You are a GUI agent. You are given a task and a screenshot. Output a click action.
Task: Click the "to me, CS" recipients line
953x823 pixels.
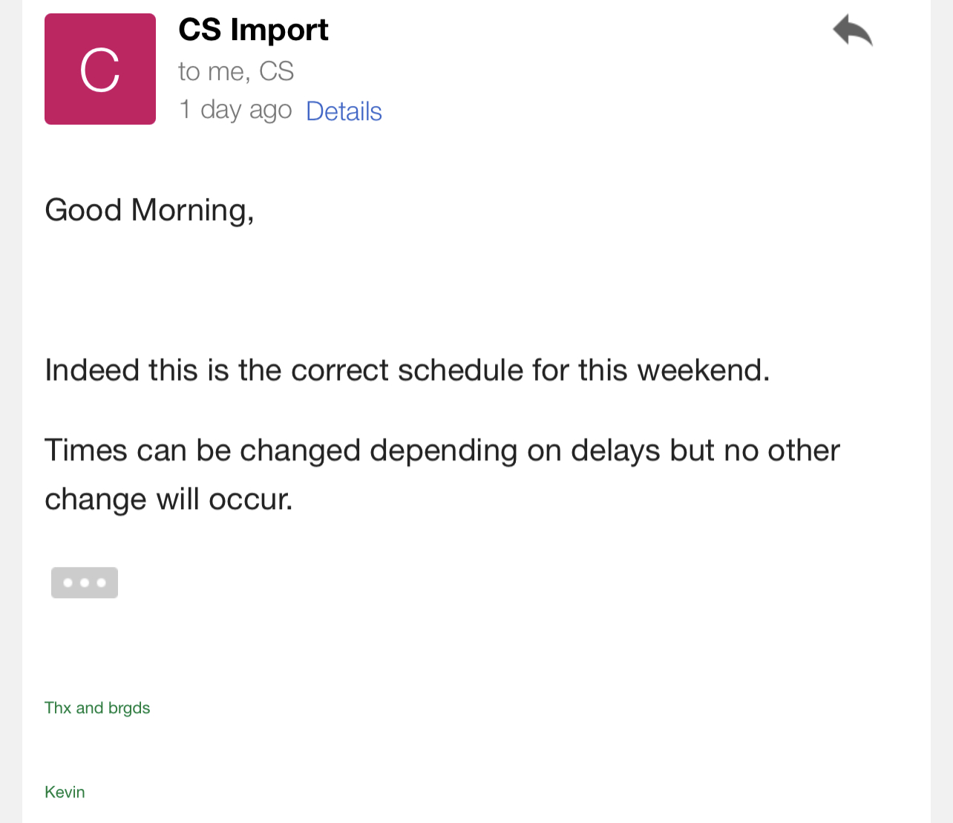tap(236, 71)
